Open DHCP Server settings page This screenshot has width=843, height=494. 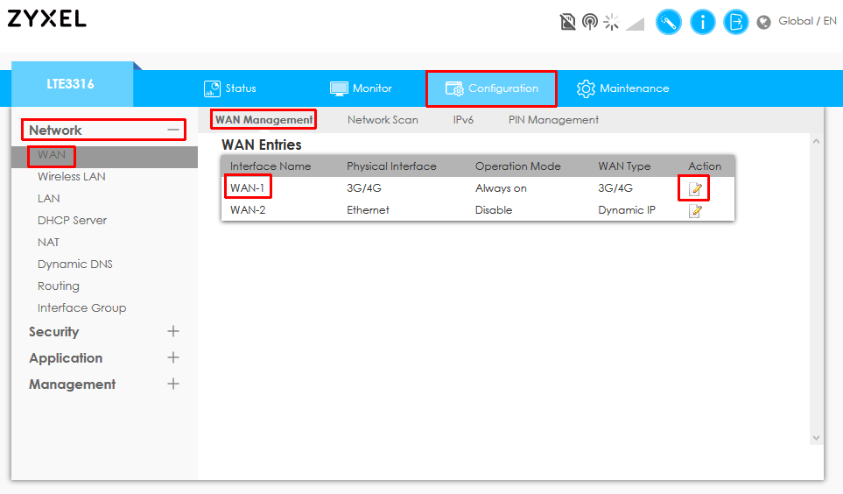(72, 221)
